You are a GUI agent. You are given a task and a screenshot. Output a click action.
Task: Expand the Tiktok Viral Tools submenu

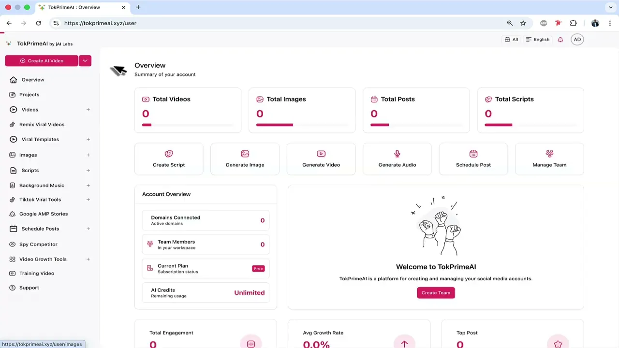tap(88, 200)
